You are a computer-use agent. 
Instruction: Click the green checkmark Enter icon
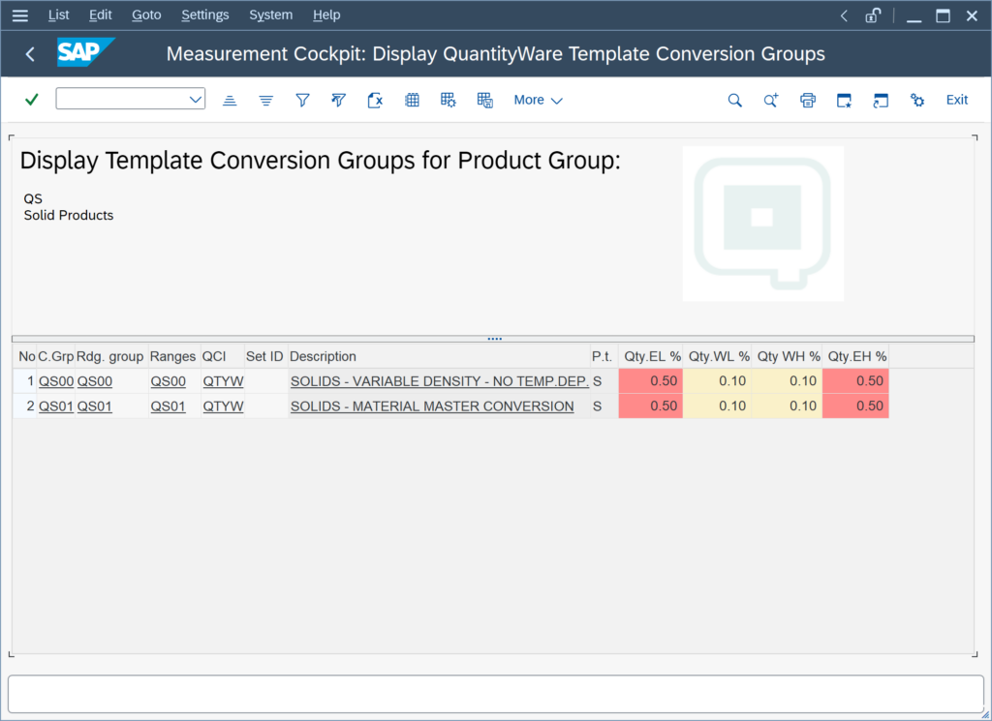(x=32, y=100)
